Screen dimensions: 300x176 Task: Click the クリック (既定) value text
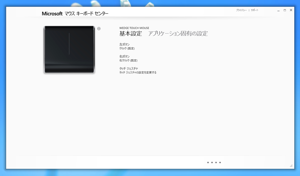click(127, 48)
